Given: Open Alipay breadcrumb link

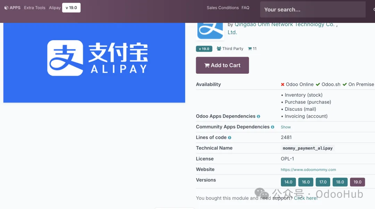Looking at the screenshot, I should click(55, 8).
